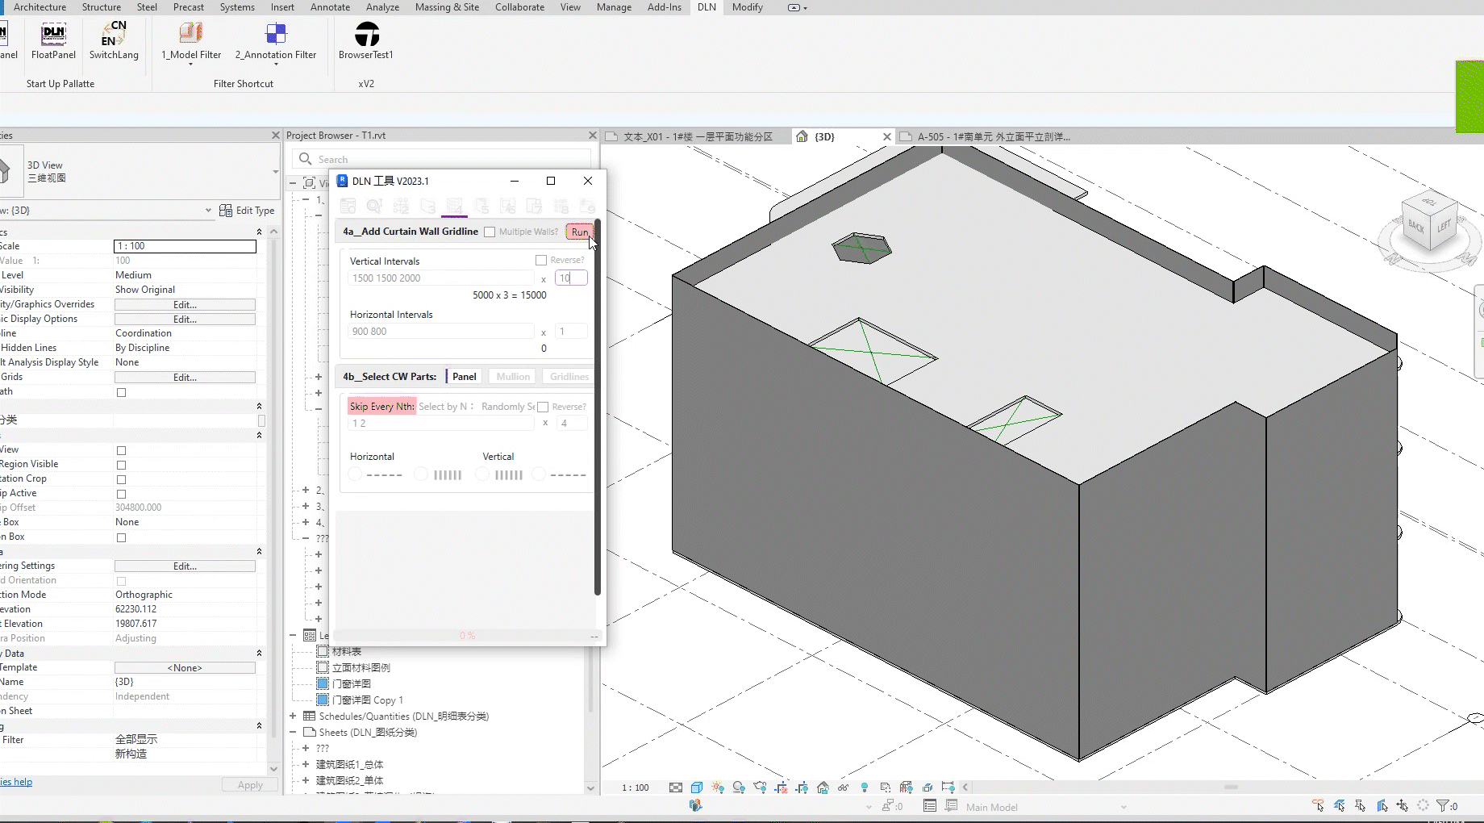Expand the 建筑图纸2_单体 sheet group
The image size is (1484, 823).
(306, 781)
